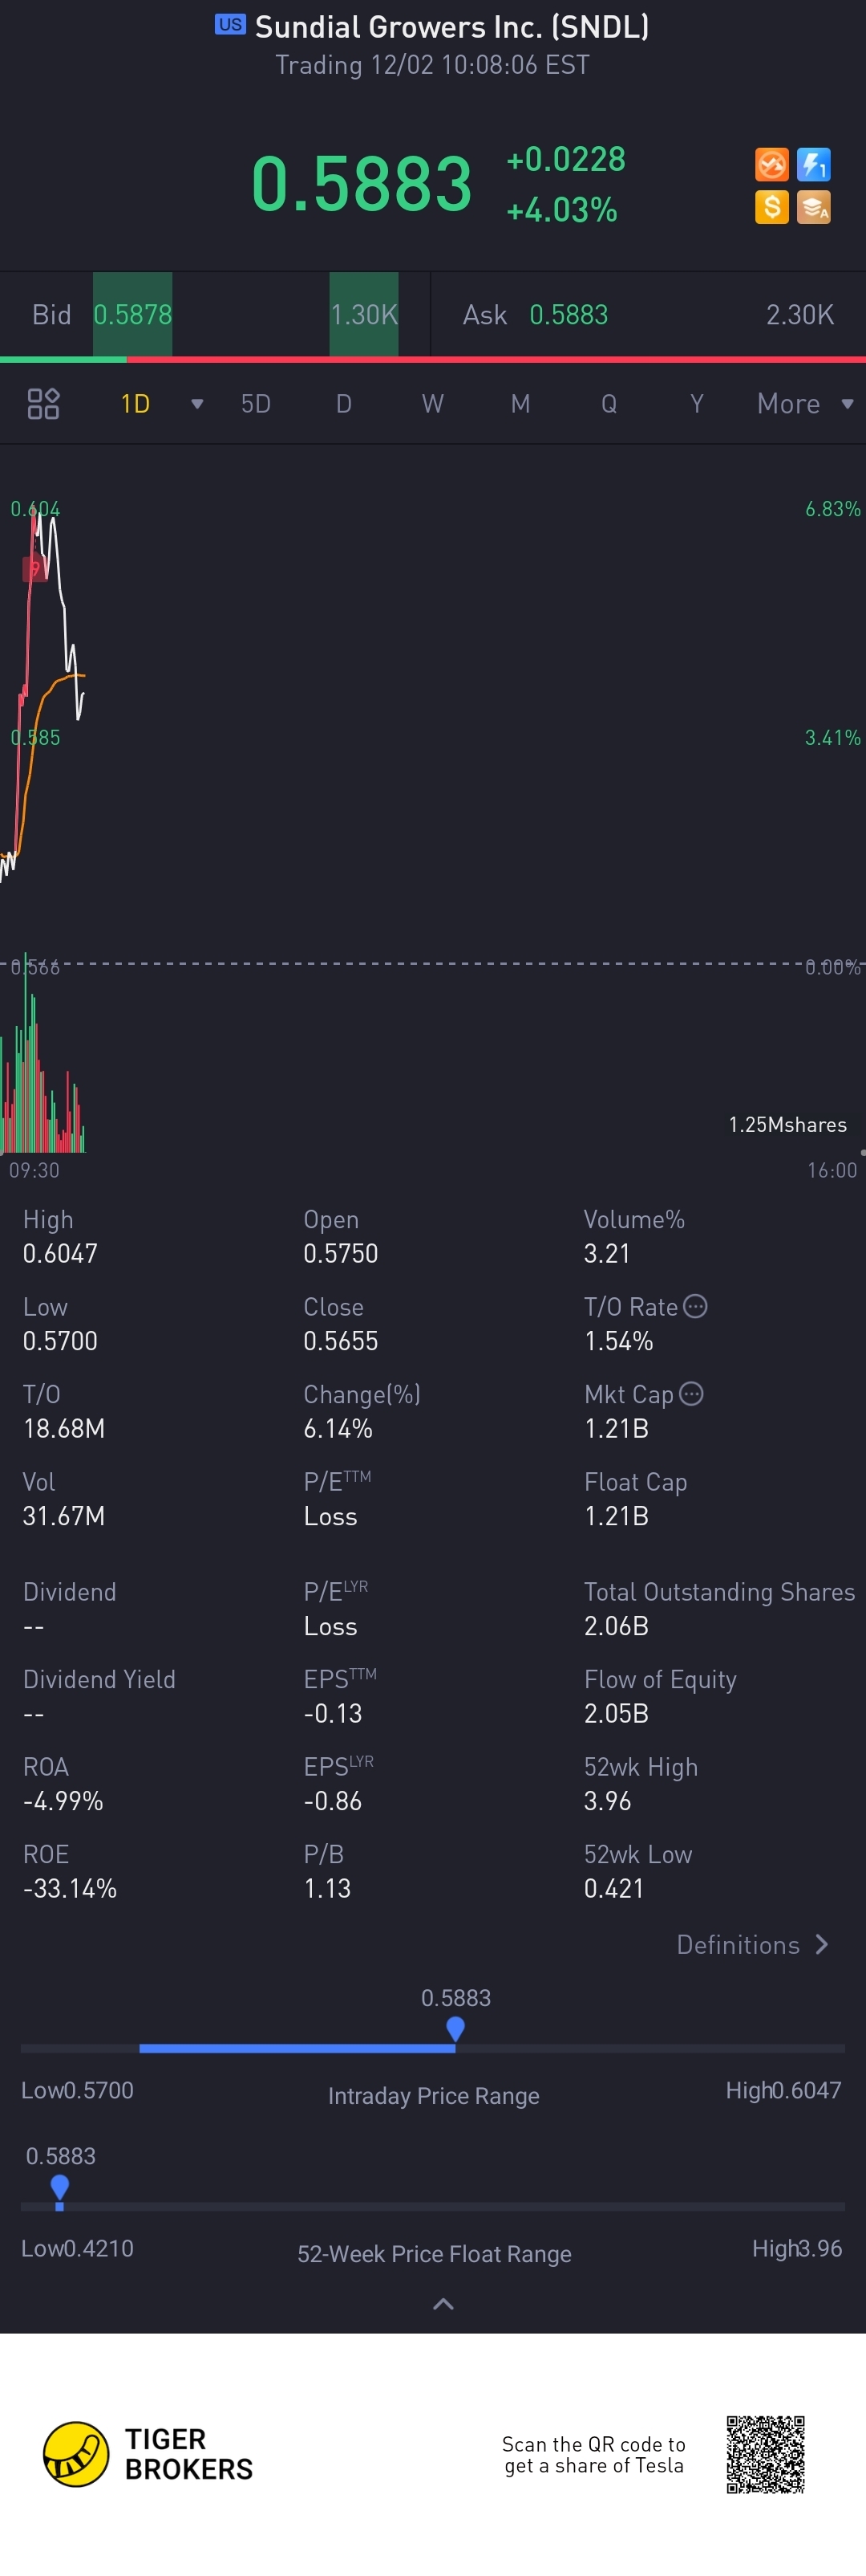This screenshot has width=866, height=2576.
Task: Tap the Tiger Brokers QR code
Action: (x=765, y=2454)
